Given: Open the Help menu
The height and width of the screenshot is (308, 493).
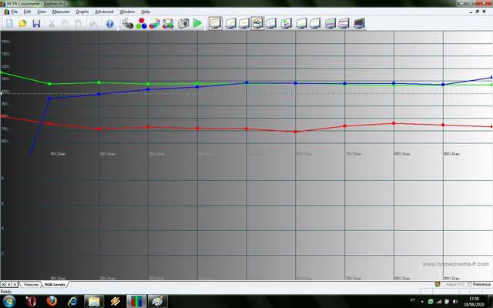Looking at the screenshot, I should point(146,12).
